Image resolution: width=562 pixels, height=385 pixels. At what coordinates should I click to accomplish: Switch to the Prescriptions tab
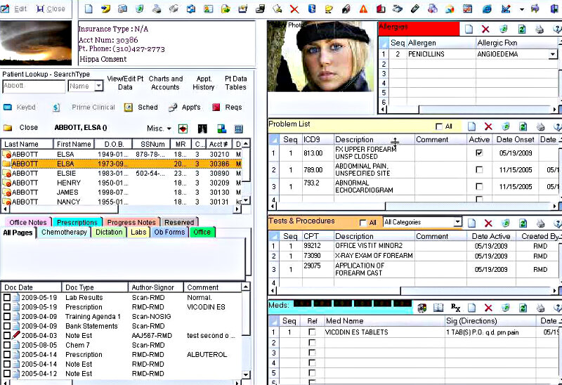click(x=77, y=222)
